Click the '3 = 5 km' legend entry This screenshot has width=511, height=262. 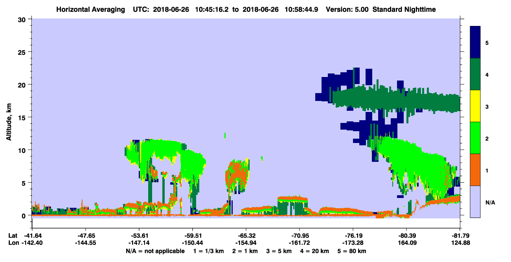pyautogui.click(x=279, y=251)
